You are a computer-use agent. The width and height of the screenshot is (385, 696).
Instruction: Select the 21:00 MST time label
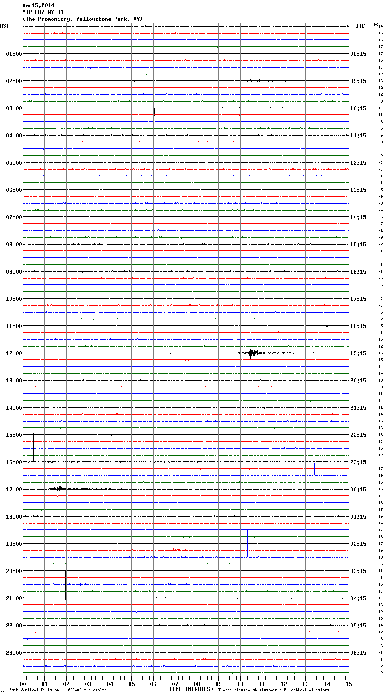pyautogui.click(x=14, y=598)
